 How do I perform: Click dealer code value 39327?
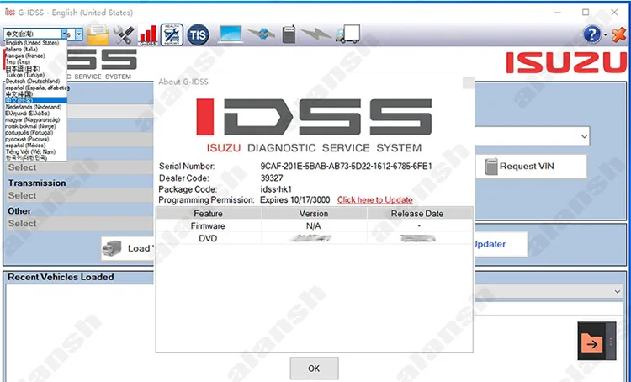click(x=272, y=178)
